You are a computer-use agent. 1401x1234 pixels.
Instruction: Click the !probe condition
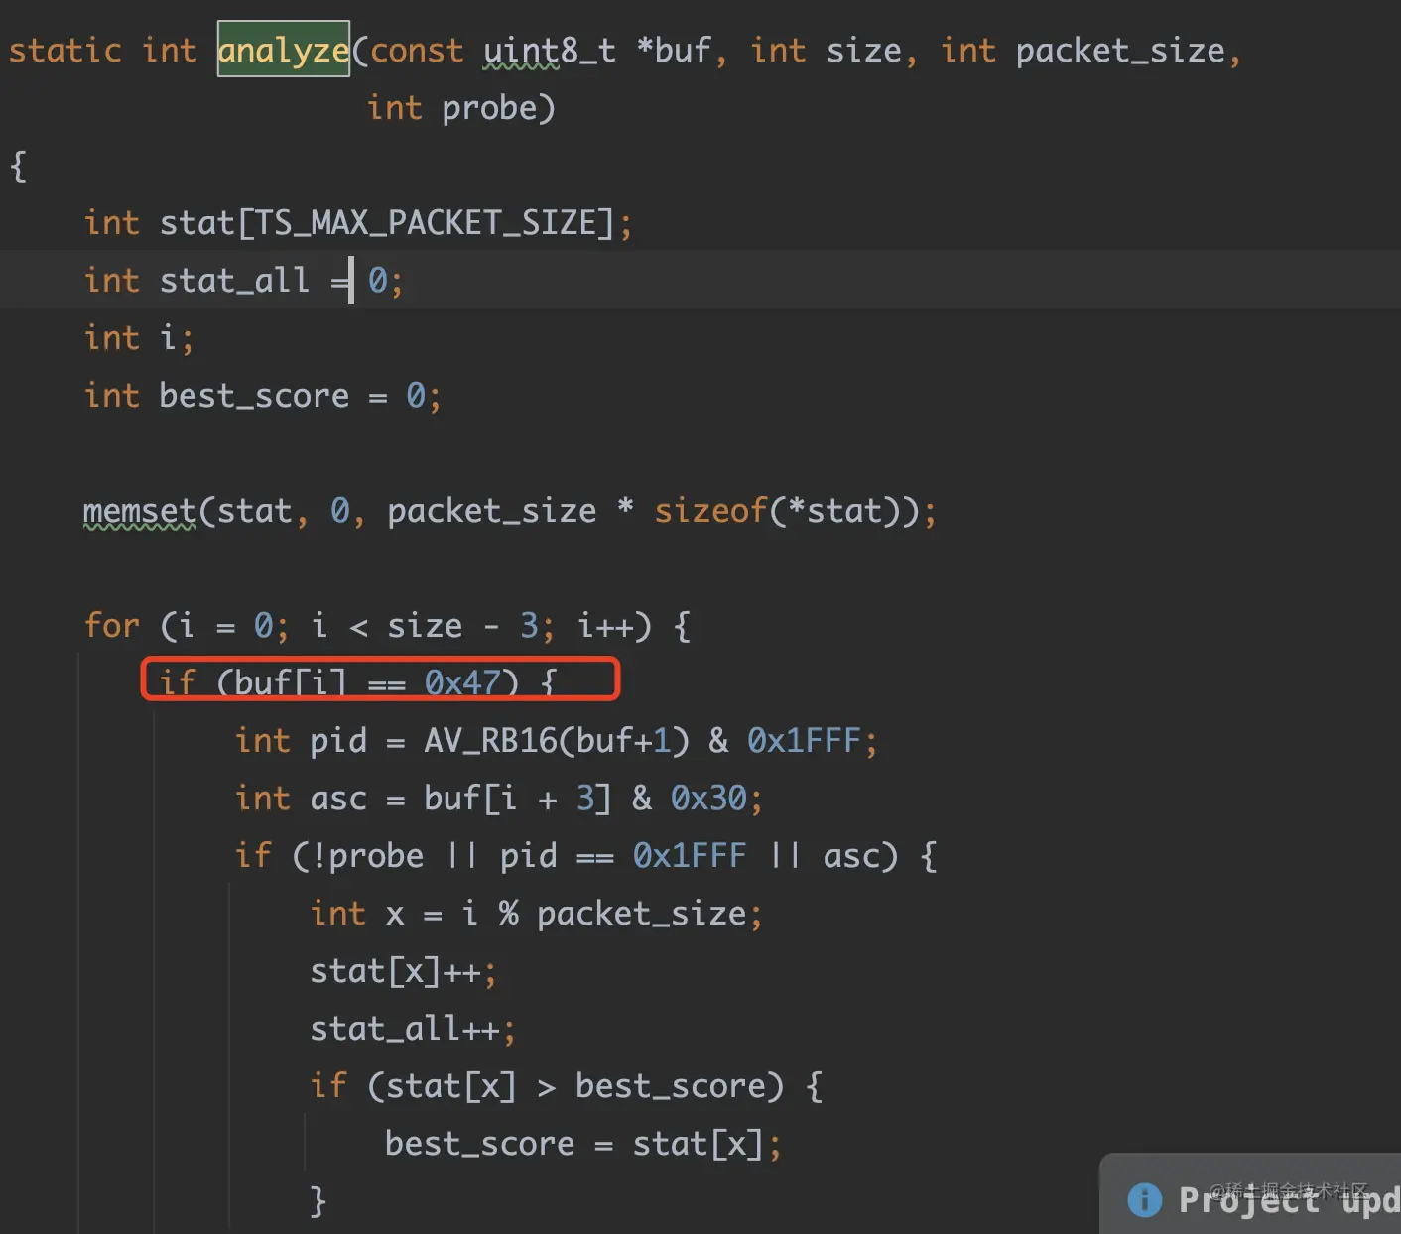coord(367,856)
